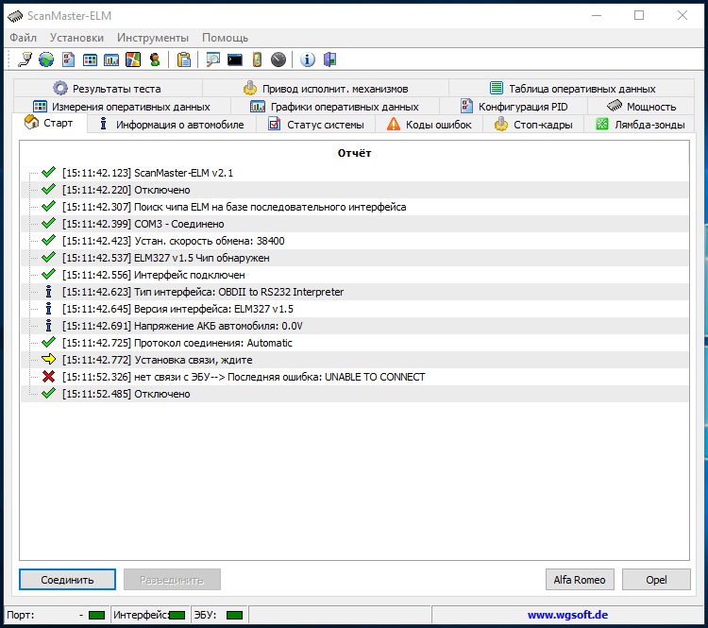
Task: Select the UNABLE TO CONNECT error row
Action: 354,377
